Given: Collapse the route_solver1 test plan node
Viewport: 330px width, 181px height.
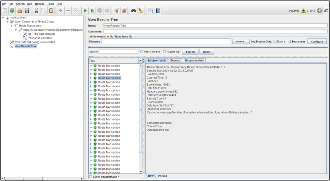Looking at the screenshot, I should (x=3, y=18).
